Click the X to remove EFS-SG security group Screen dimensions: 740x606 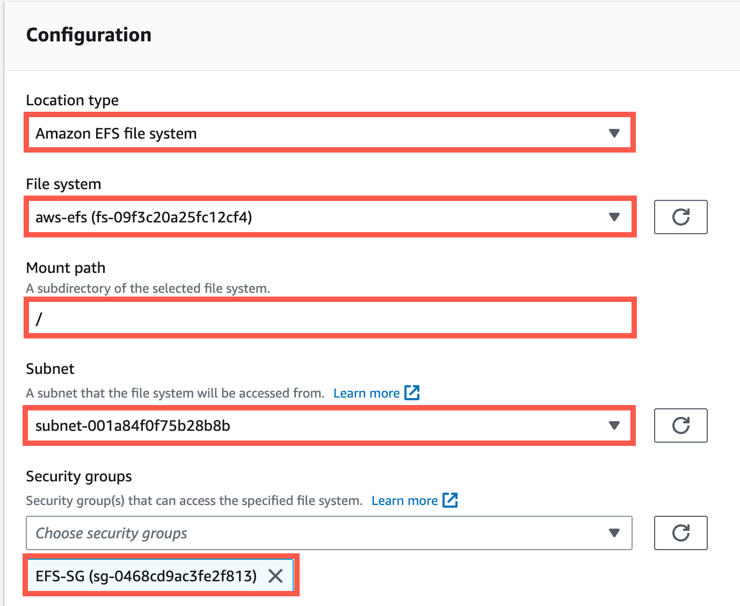point(275,575)
